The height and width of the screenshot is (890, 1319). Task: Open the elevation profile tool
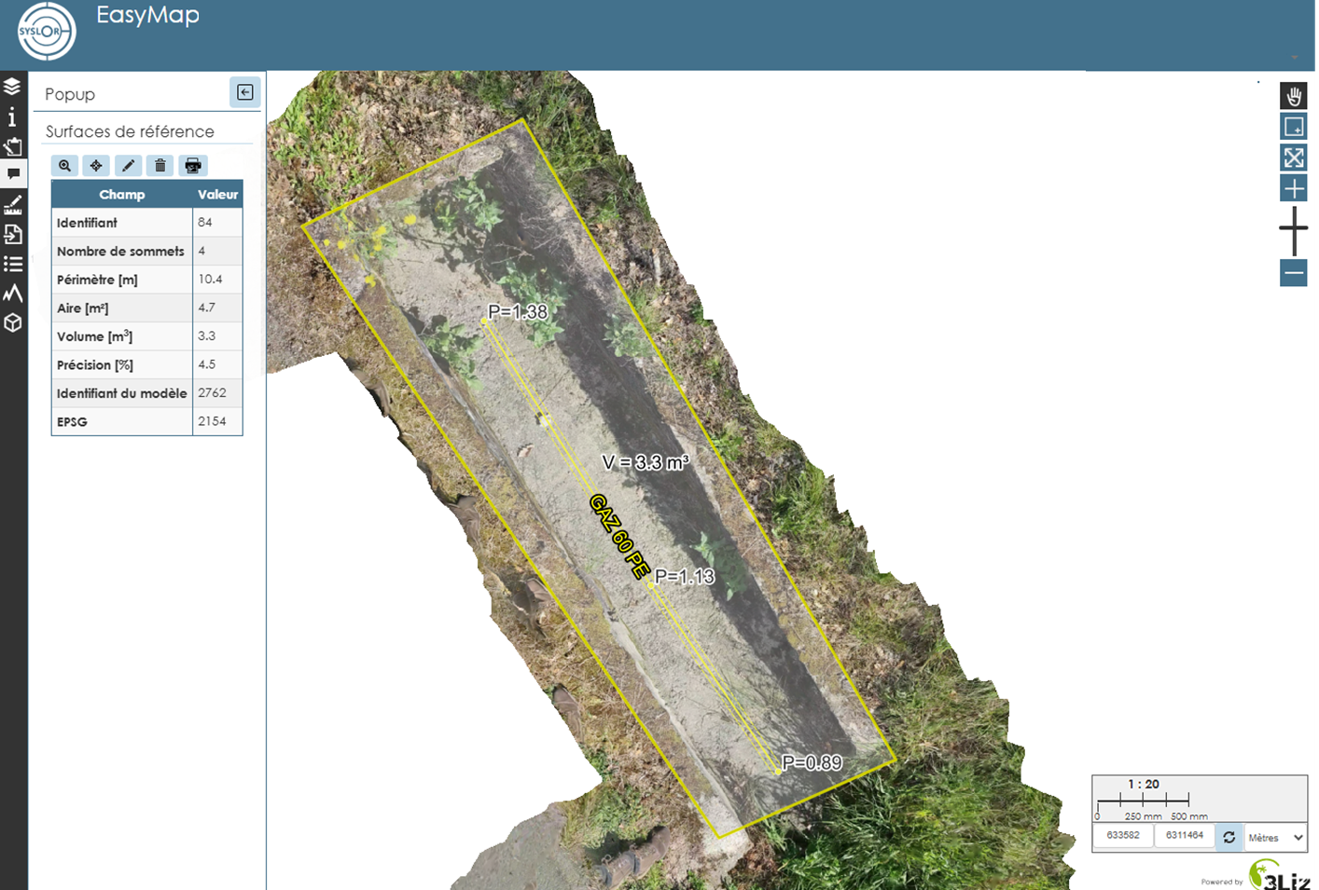13,294
